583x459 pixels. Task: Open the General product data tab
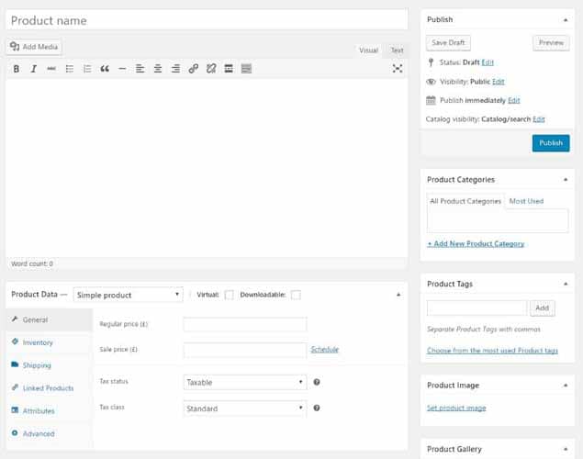pyautogui.click(x=49, y=319)
